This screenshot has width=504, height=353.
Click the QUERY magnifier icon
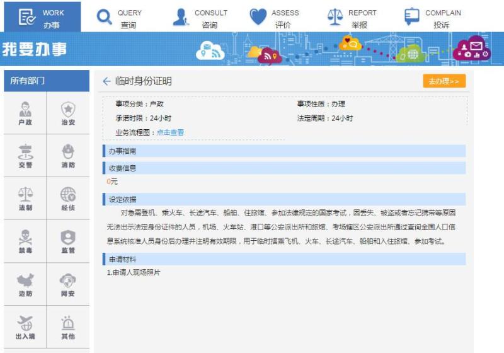coord(104,17)
